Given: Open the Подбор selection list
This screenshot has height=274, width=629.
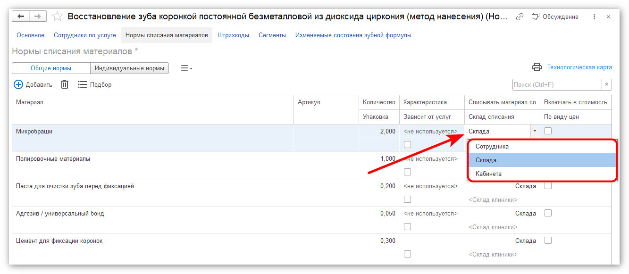Looking at the screenshot, I should click(95, 84).
